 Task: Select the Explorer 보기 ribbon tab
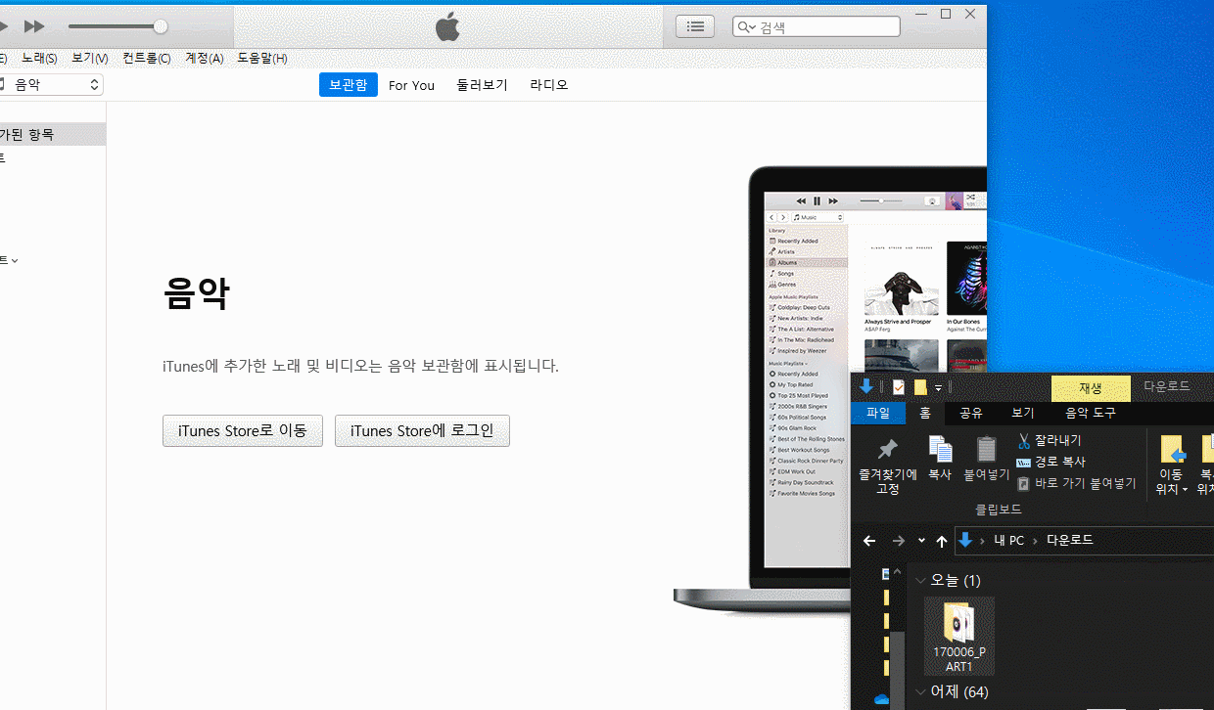pos(1023,413)
